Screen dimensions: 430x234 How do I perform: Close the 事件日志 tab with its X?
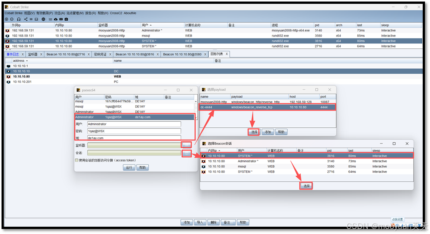(23, 54)
